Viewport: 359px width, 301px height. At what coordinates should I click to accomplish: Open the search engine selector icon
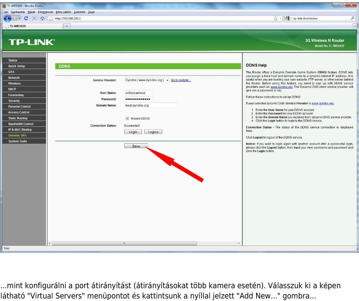[x=288, y=18]
